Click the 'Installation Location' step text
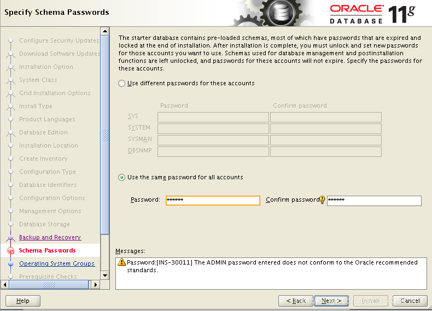 49,145
